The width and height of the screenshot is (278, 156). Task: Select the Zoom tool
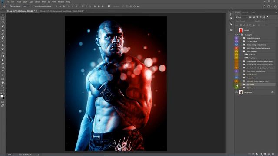[x=3, y=86]
